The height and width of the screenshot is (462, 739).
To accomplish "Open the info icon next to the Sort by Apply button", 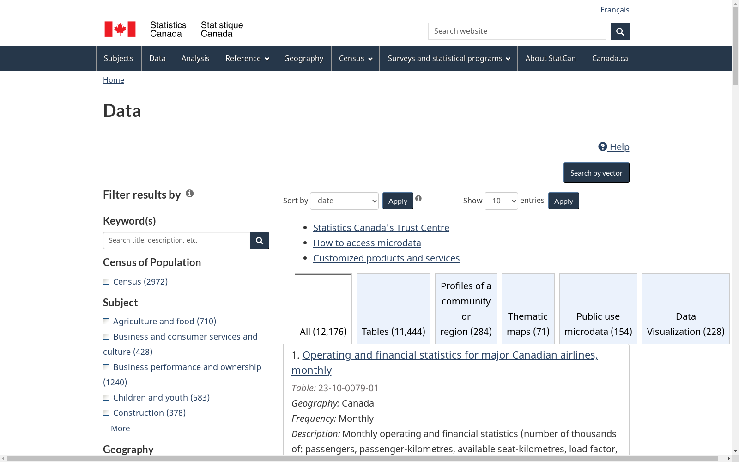I will [418, 198].
